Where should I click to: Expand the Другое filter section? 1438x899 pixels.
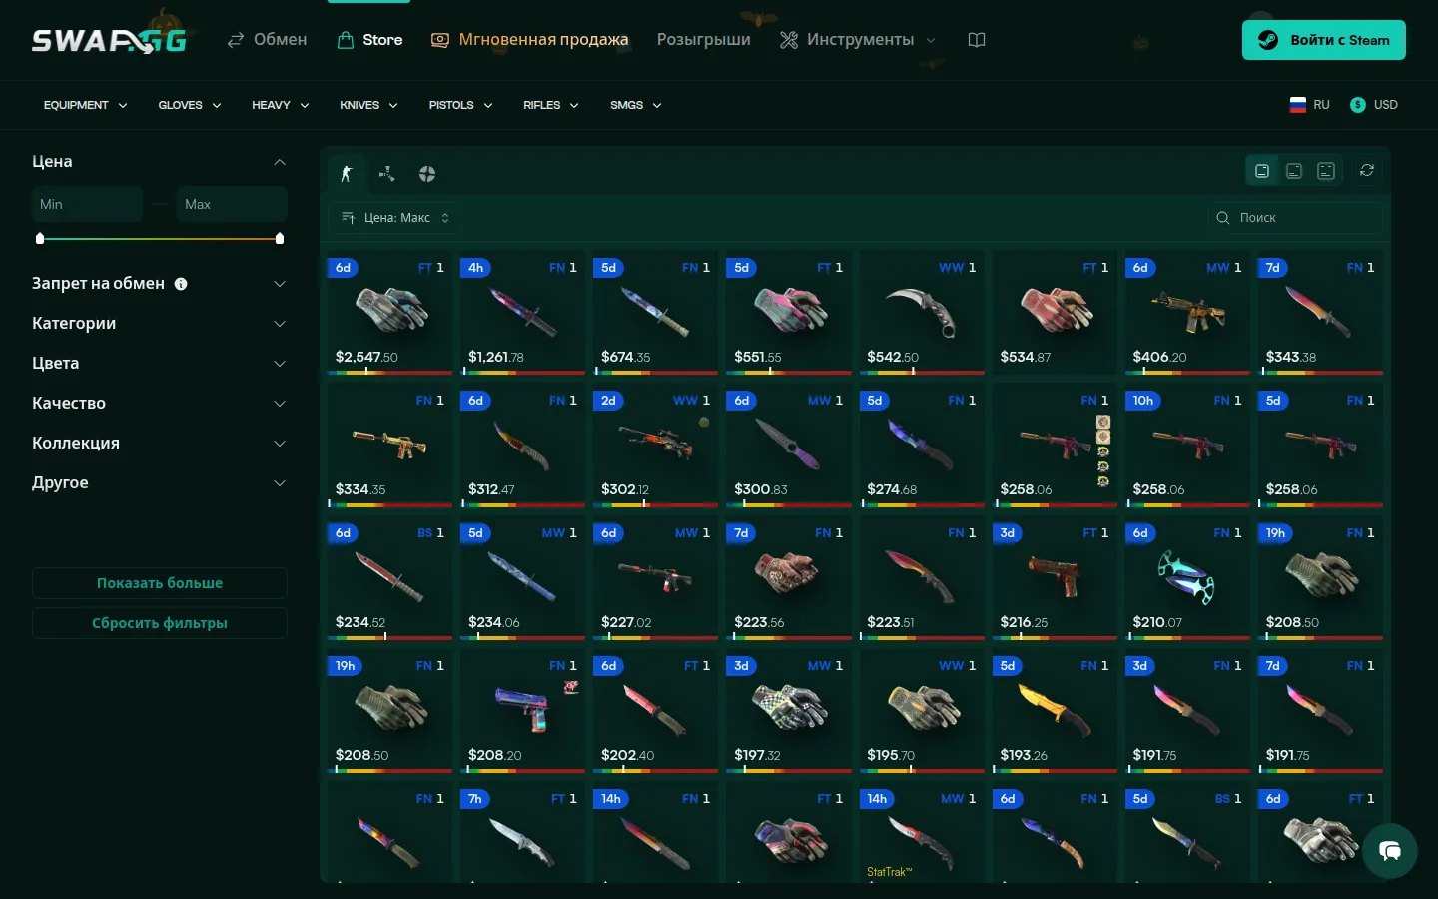(160, 483)
